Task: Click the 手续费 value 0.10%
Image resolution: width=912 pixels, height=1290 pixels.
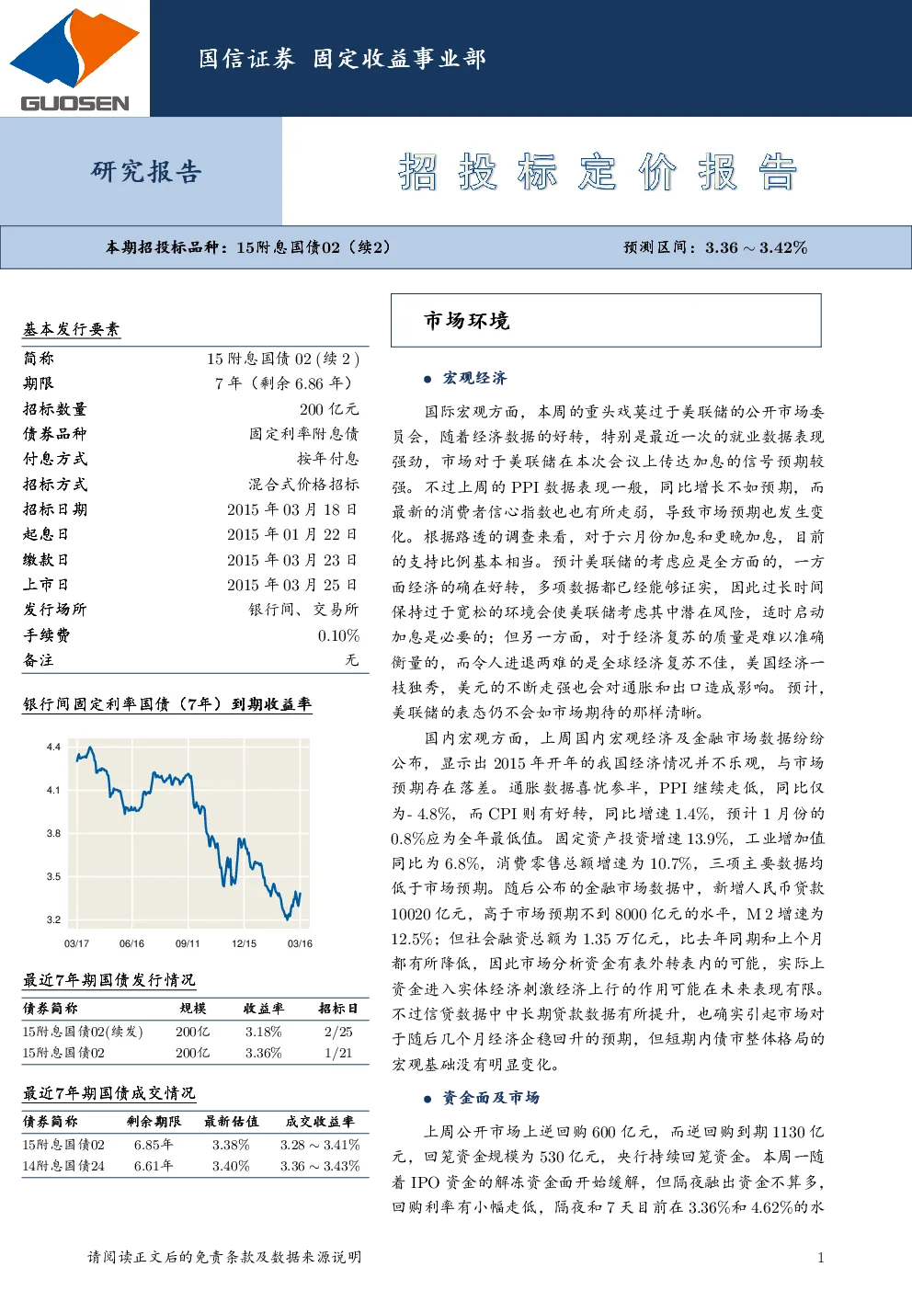Action: click(338, 635)
